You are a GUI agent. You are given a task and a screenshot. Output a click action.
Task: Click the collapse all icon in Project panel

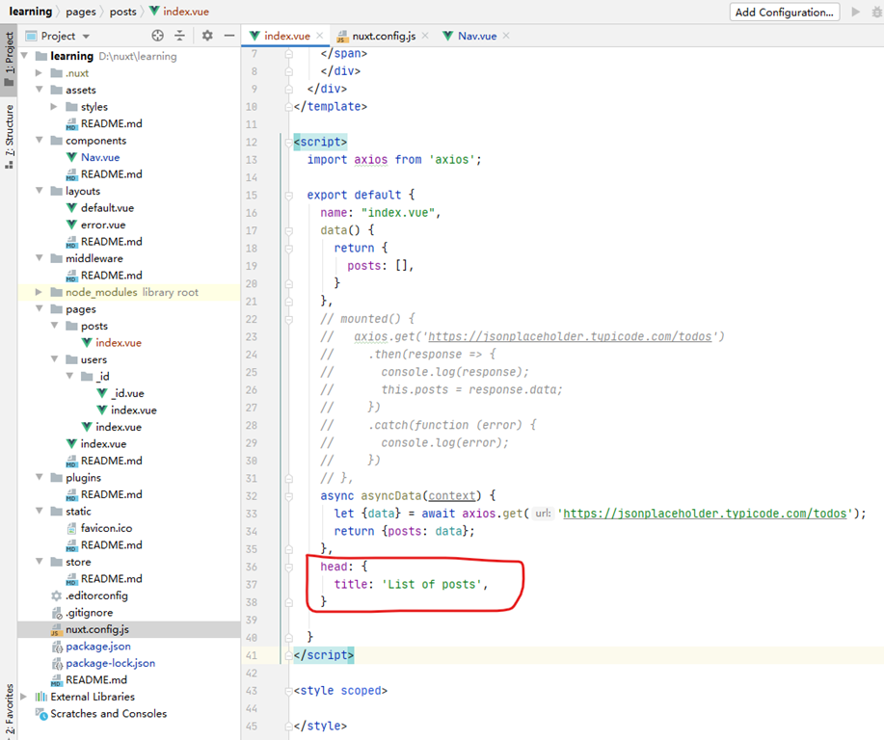tap(180, 36)
